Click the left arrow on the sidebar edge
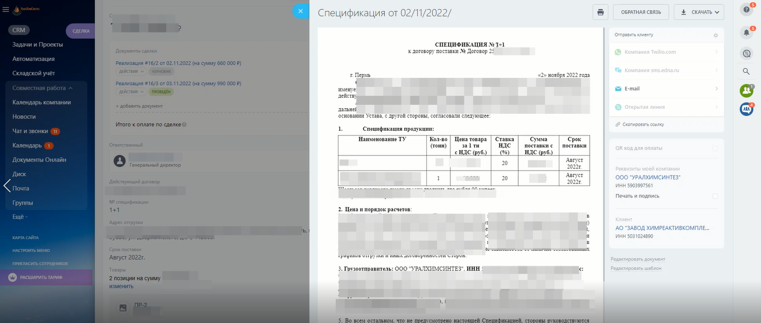The height and width of the screenshot is (323, 761). point(7,185)
